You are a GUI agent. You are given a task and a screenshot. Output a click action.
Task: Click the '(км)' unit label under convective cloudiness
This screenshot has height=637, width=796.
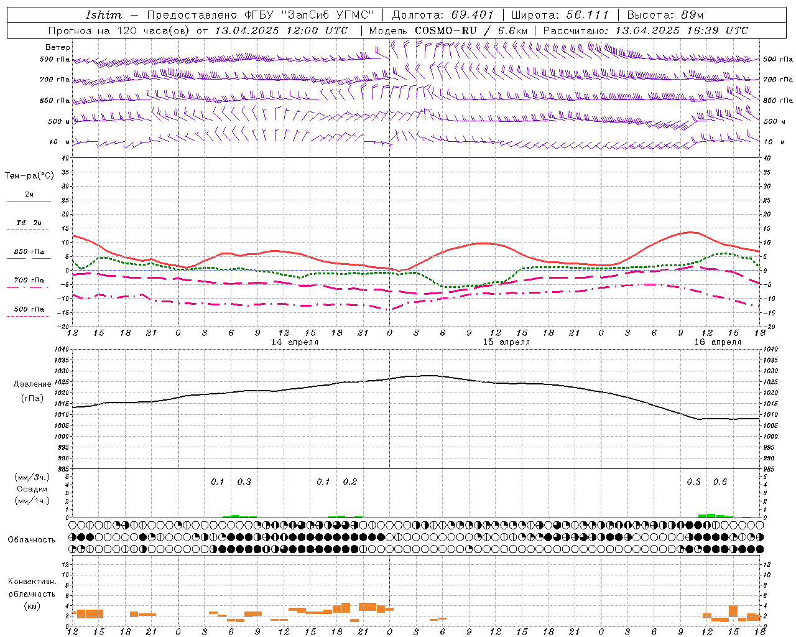coord(32,606)
